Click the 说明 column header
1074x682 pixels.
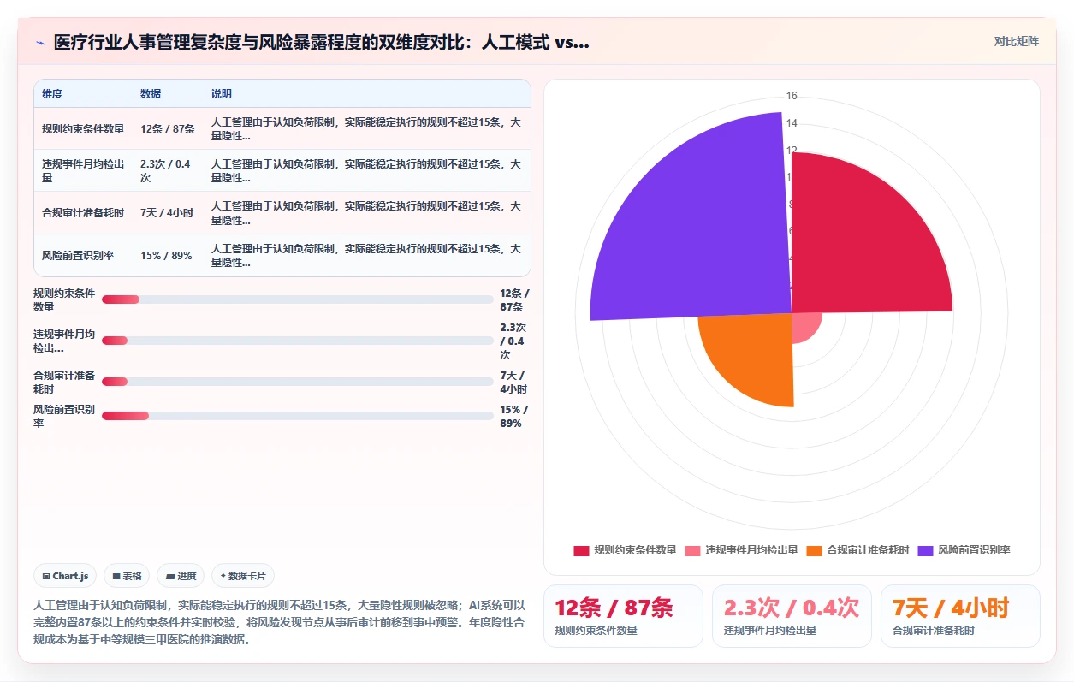click(x=222, y=94)
